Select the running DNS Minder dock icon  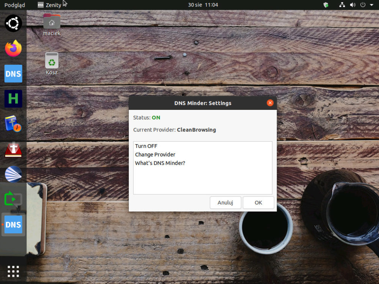tap(13, 225)
